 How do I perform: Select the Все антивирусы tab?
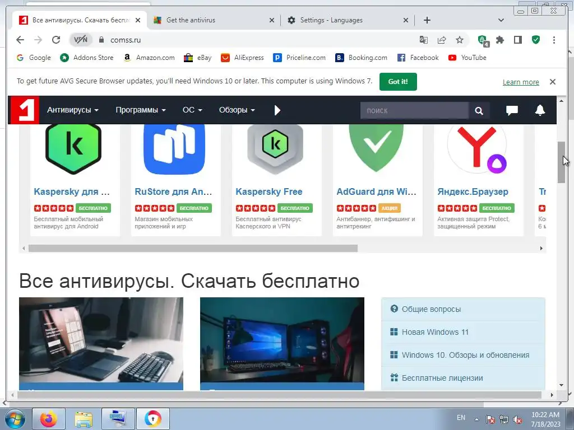coord(80,20)
